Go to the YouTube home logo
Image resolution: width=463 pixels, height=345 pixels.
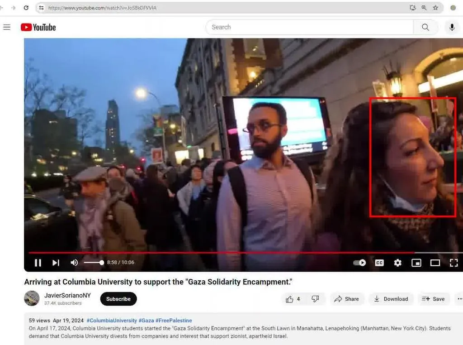[x=38, y=27]
